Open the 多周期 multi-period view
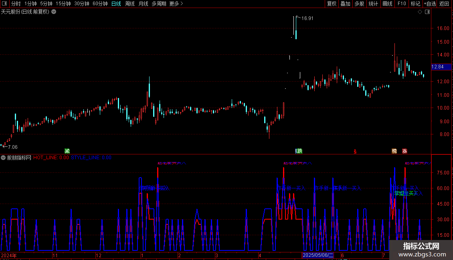Image resolution: width=453 pixels, height=260 pixels. point(159,4)
